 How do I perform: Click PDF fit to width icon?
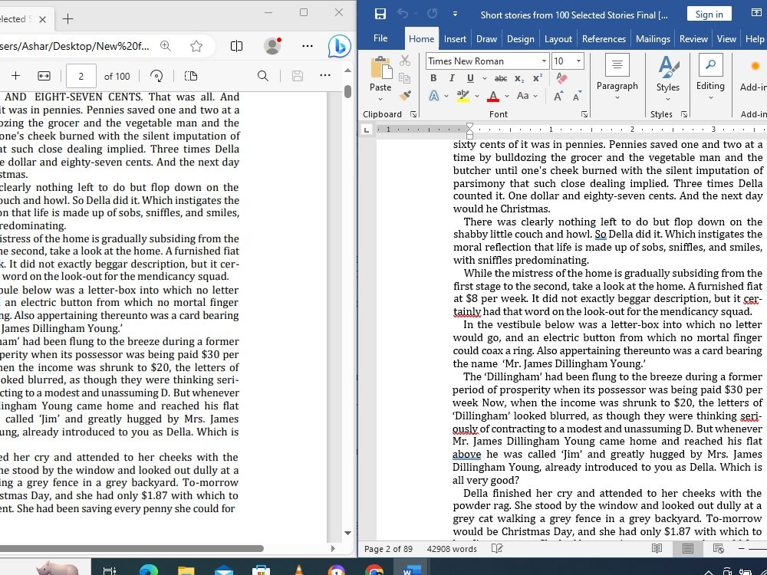click(44, 76)
